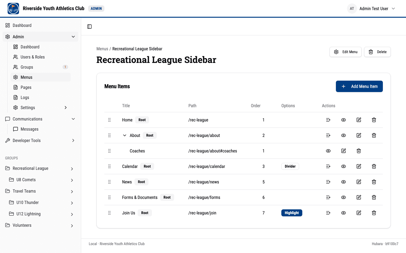406x253 pixels.
Task: Edit the News menu item
Action: [x=359, y=182]
